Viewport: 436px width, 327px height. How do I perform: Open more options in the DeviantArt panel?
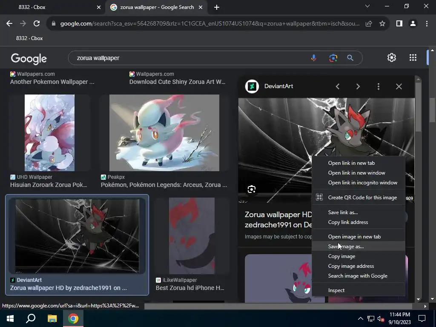point(378,86)
